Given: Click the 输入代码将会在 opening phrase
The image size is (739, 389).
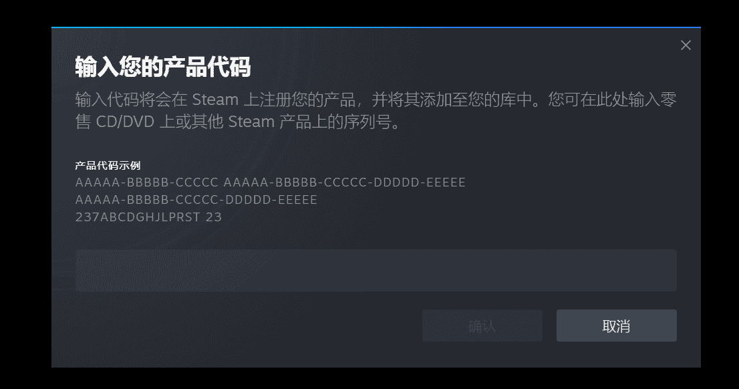Looking at the screenshot, I should pos(132,100).
